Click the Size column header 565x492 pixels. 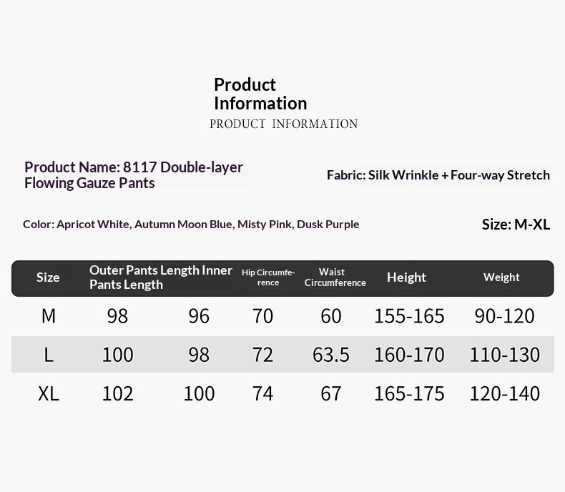[48, 277]
